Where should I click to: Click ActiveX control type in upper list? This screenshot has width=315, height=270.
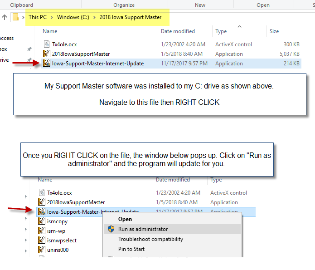233,44
